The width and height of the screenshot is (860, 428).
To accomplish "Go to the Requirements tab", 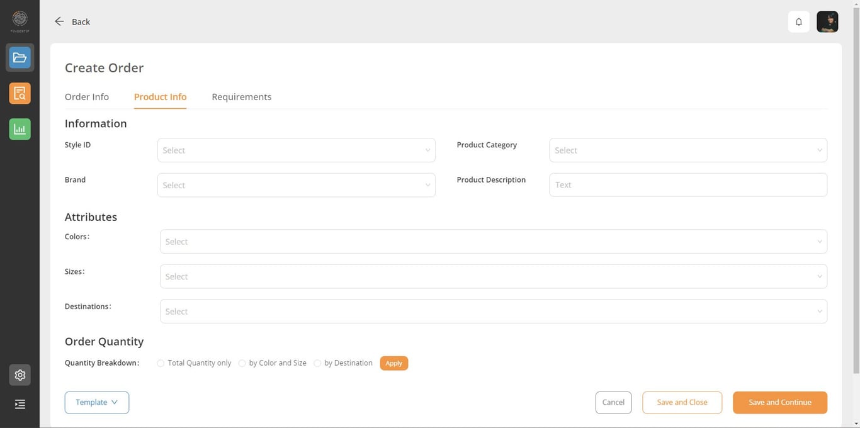I will click(241, 97).
